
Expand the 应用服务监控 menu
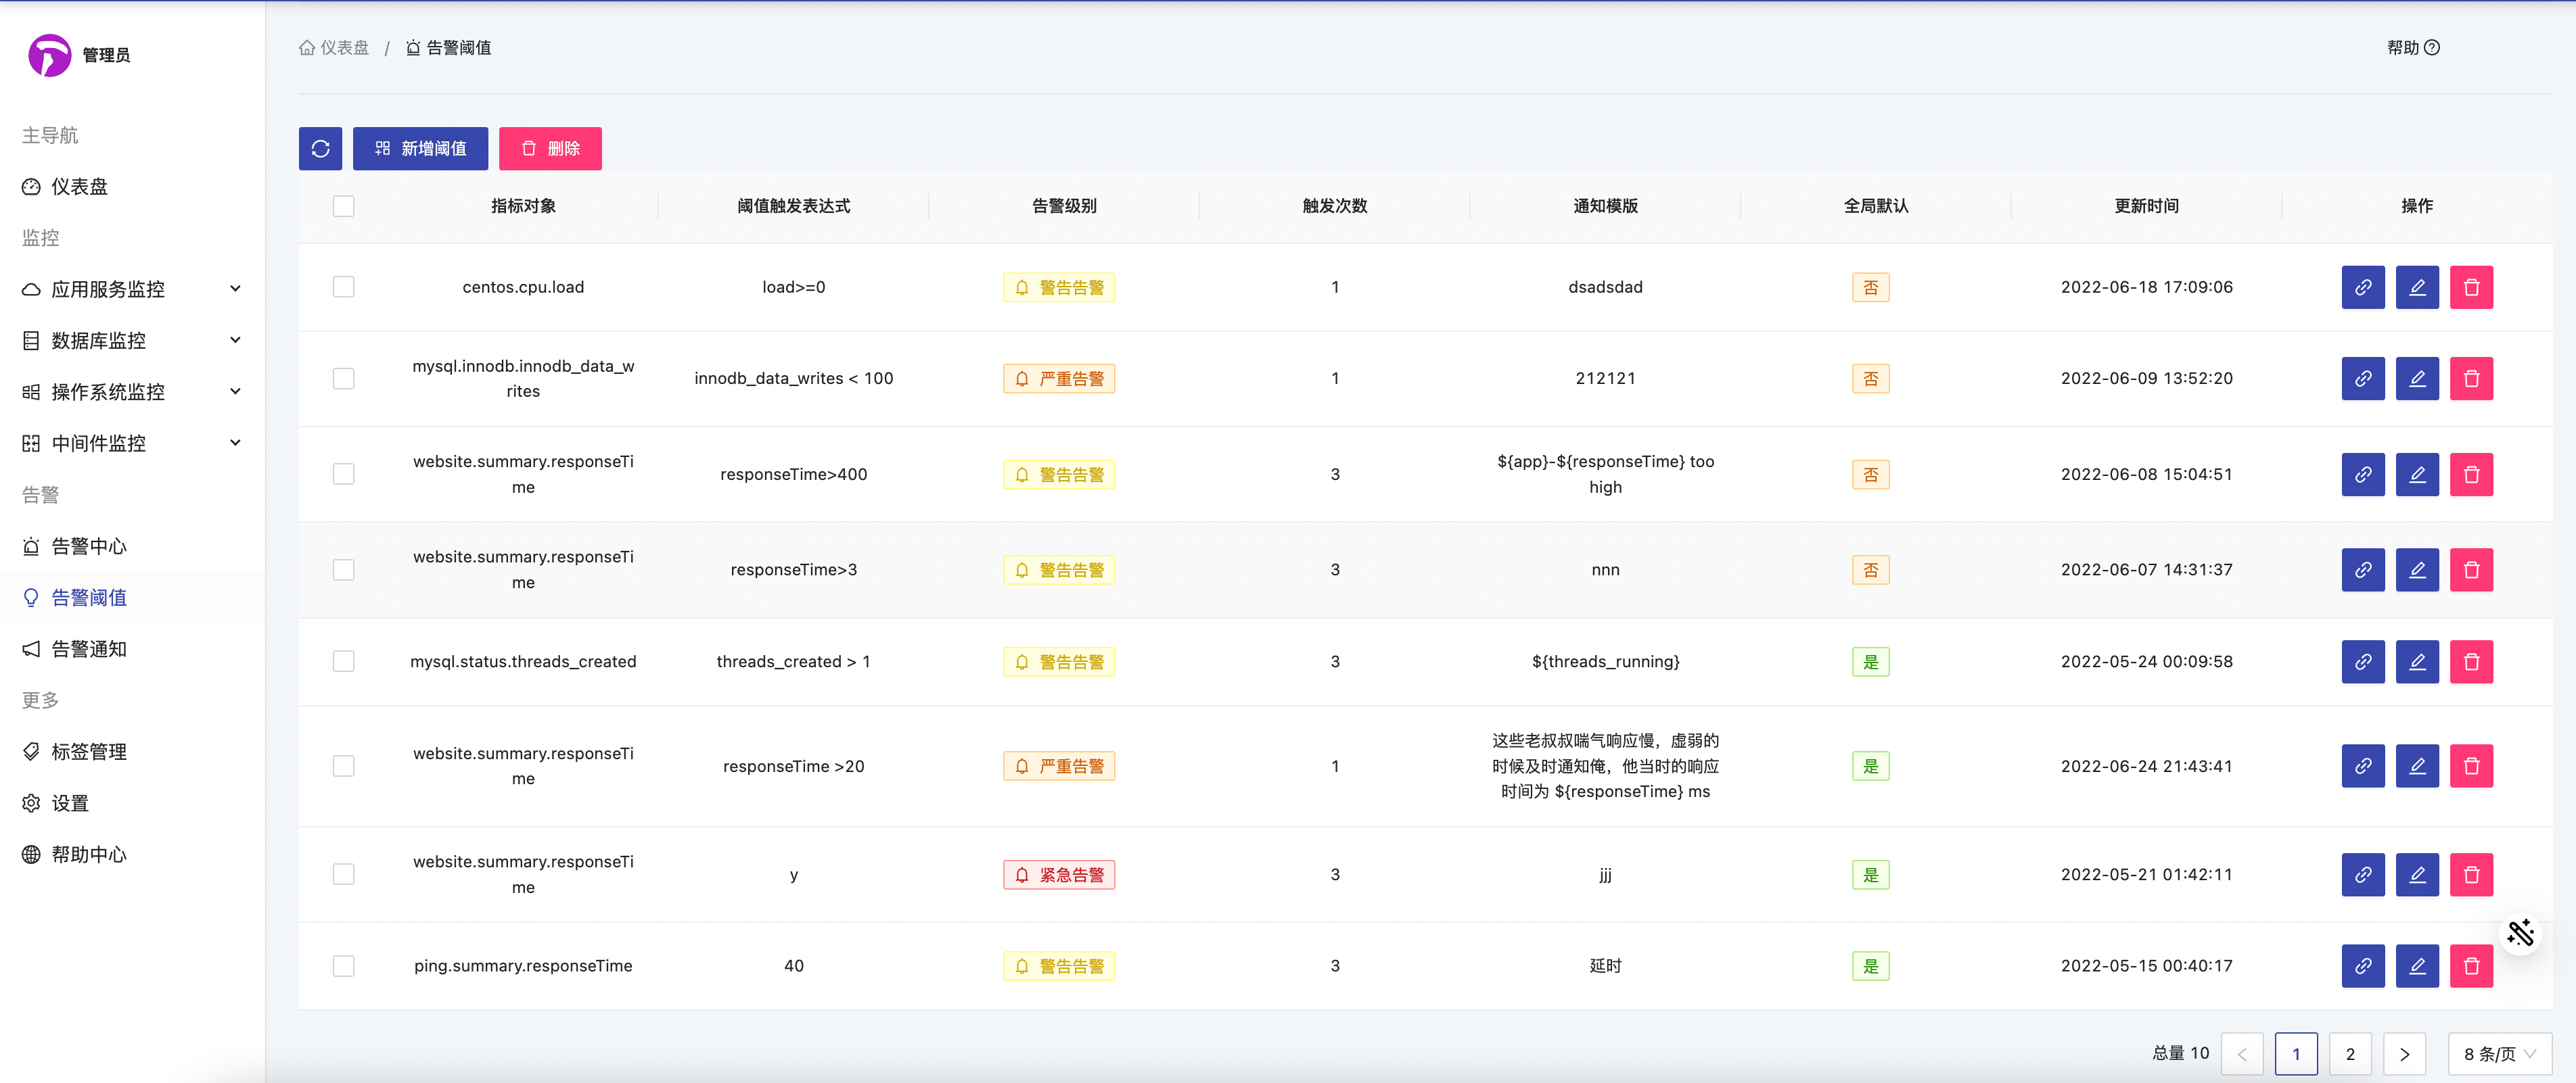pos(132,289)
